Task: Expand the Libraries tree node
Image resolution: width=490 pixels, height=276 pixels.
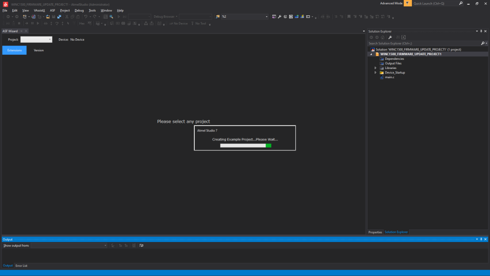Action: click(x=376, y=68)
